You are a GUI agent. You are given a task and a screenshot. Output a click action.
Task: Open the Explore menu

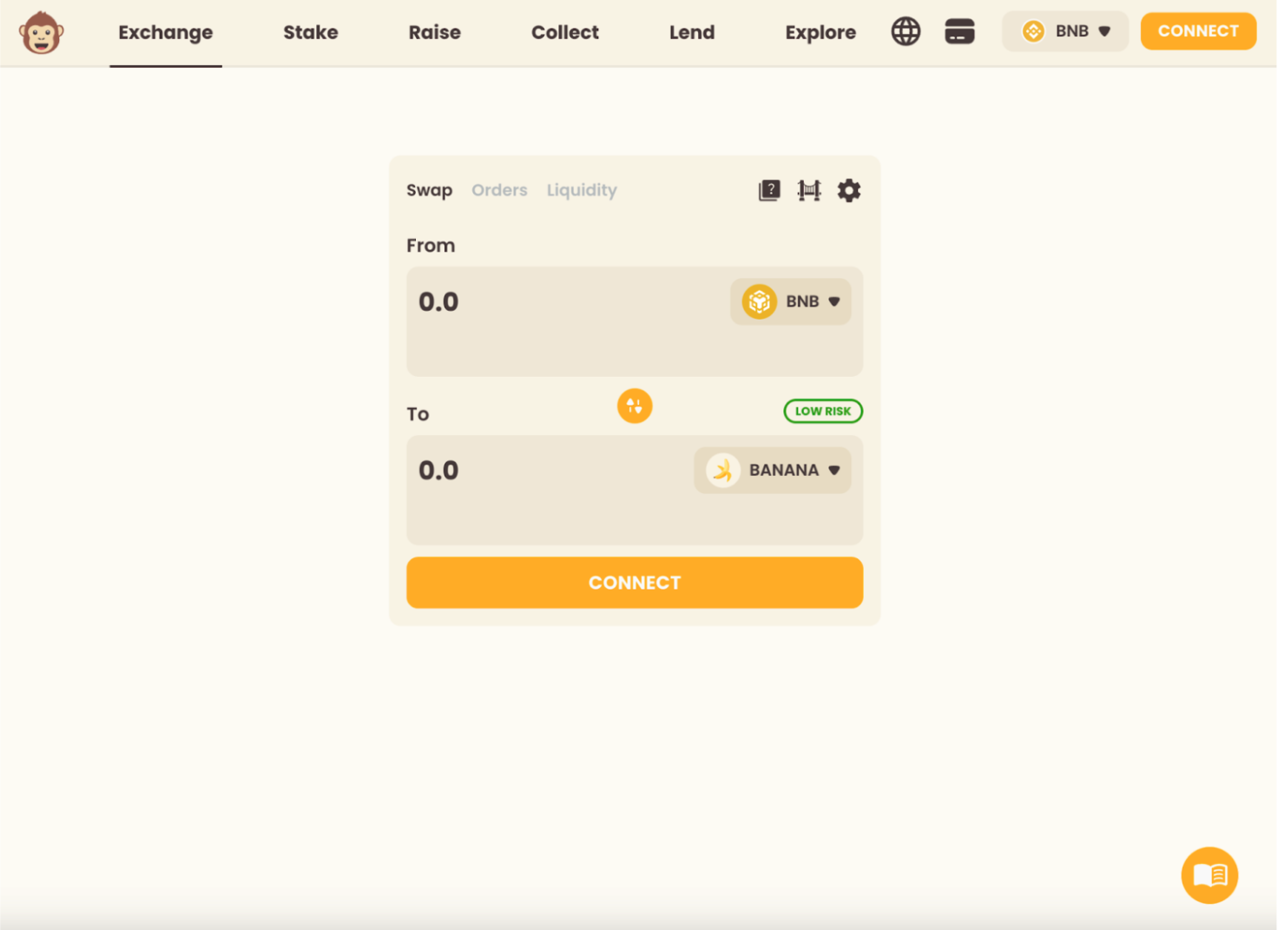point(820,33)
